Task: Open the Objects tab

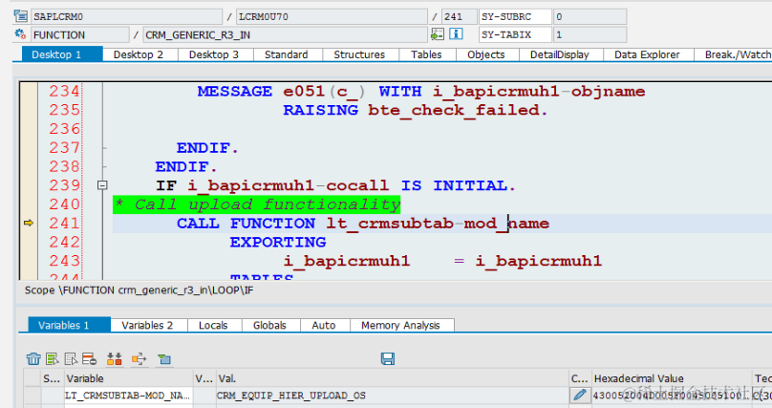Action: 486,54
